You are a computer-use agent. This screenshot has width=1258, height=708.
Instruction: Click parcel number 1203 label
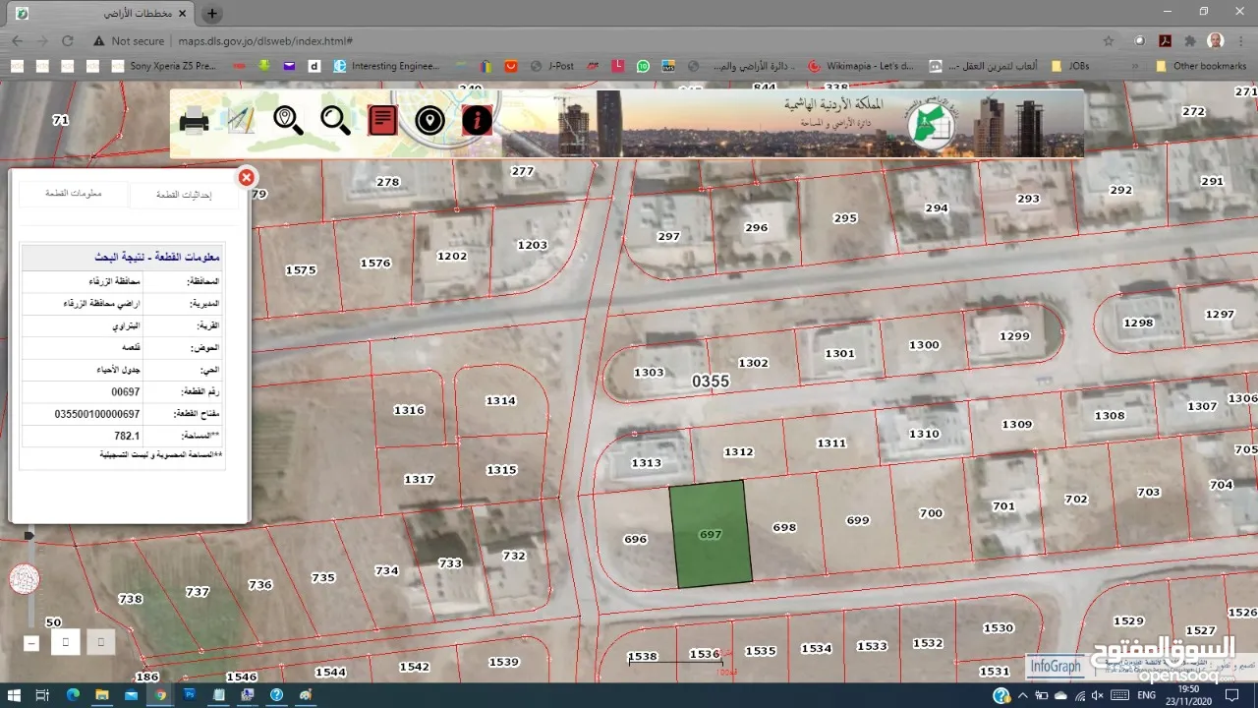(532, 245)
